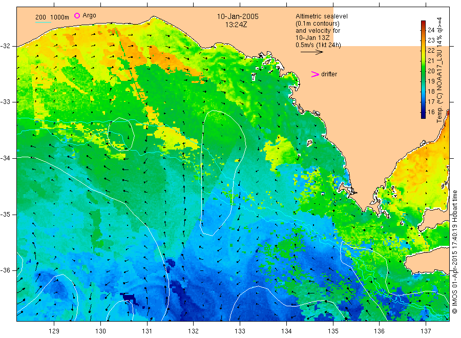Click longitude axis label 129
461x338 pixels.
(54, 331)
